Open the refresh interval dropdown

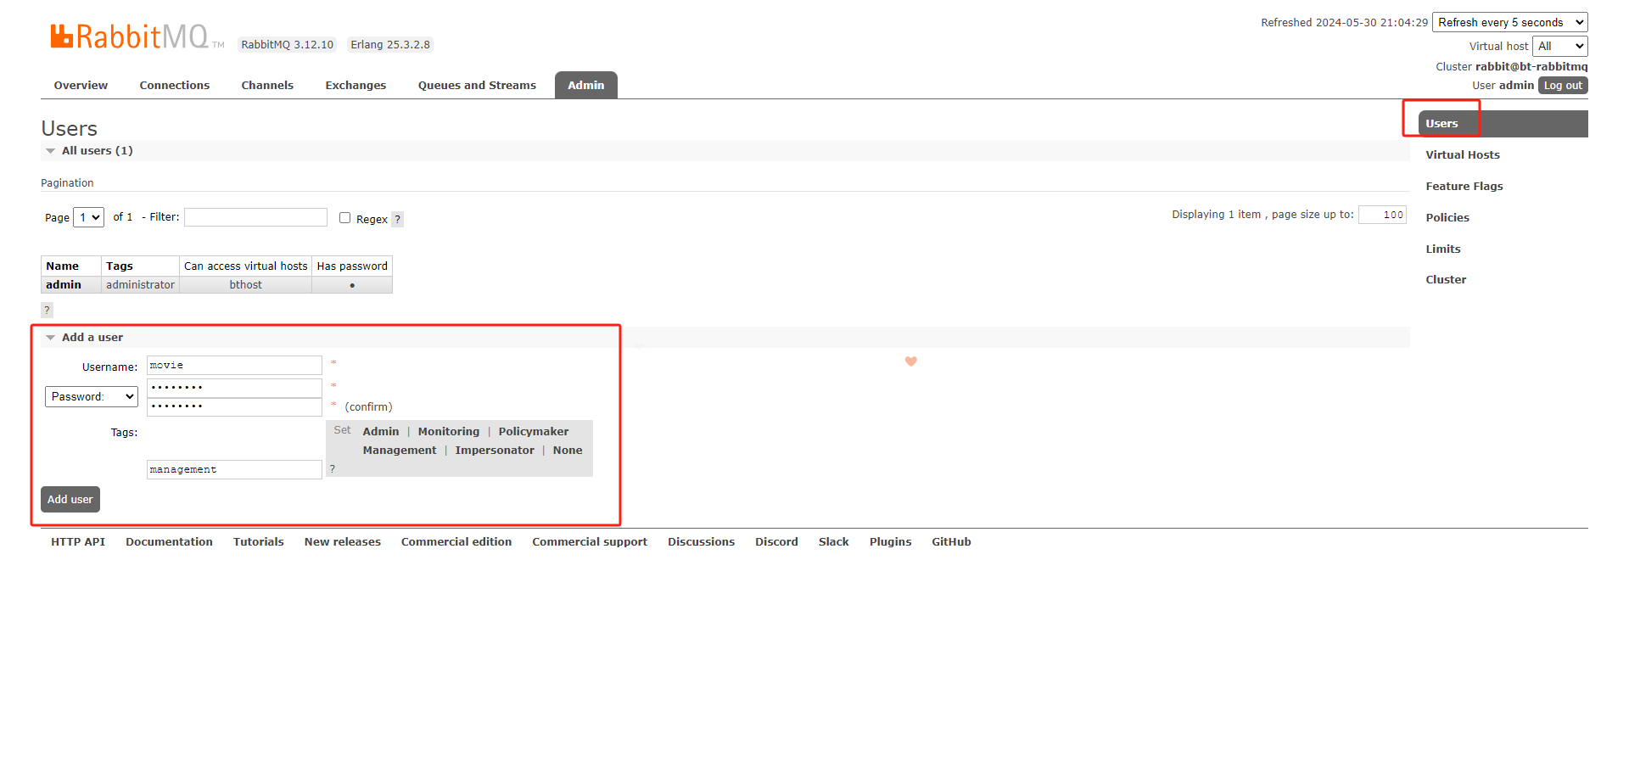(x=1509, y=23)
